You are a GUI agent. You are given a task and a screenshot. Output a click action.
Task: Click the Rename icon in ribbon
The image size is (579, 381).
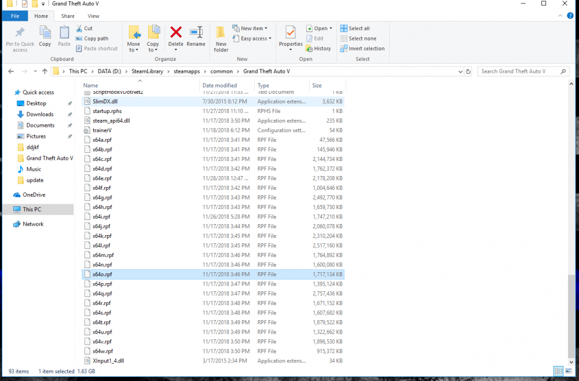196,32
